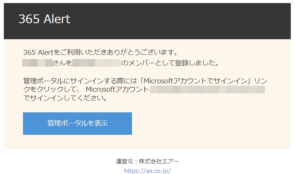The height and width of the screenshot is (174, 295).
Task: Click the のメンバーとして登録しました text
Action: tap(170, 63)
